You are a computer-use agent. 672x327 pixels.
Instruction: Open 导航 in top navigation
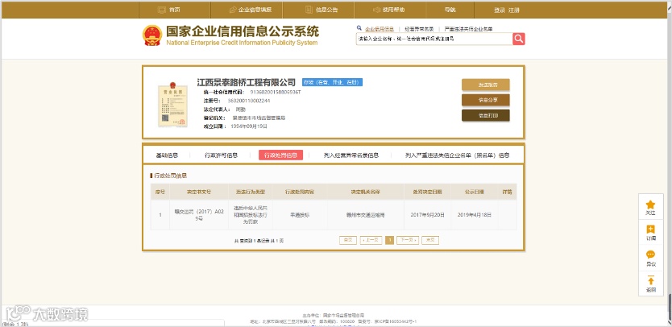[450, 10]
